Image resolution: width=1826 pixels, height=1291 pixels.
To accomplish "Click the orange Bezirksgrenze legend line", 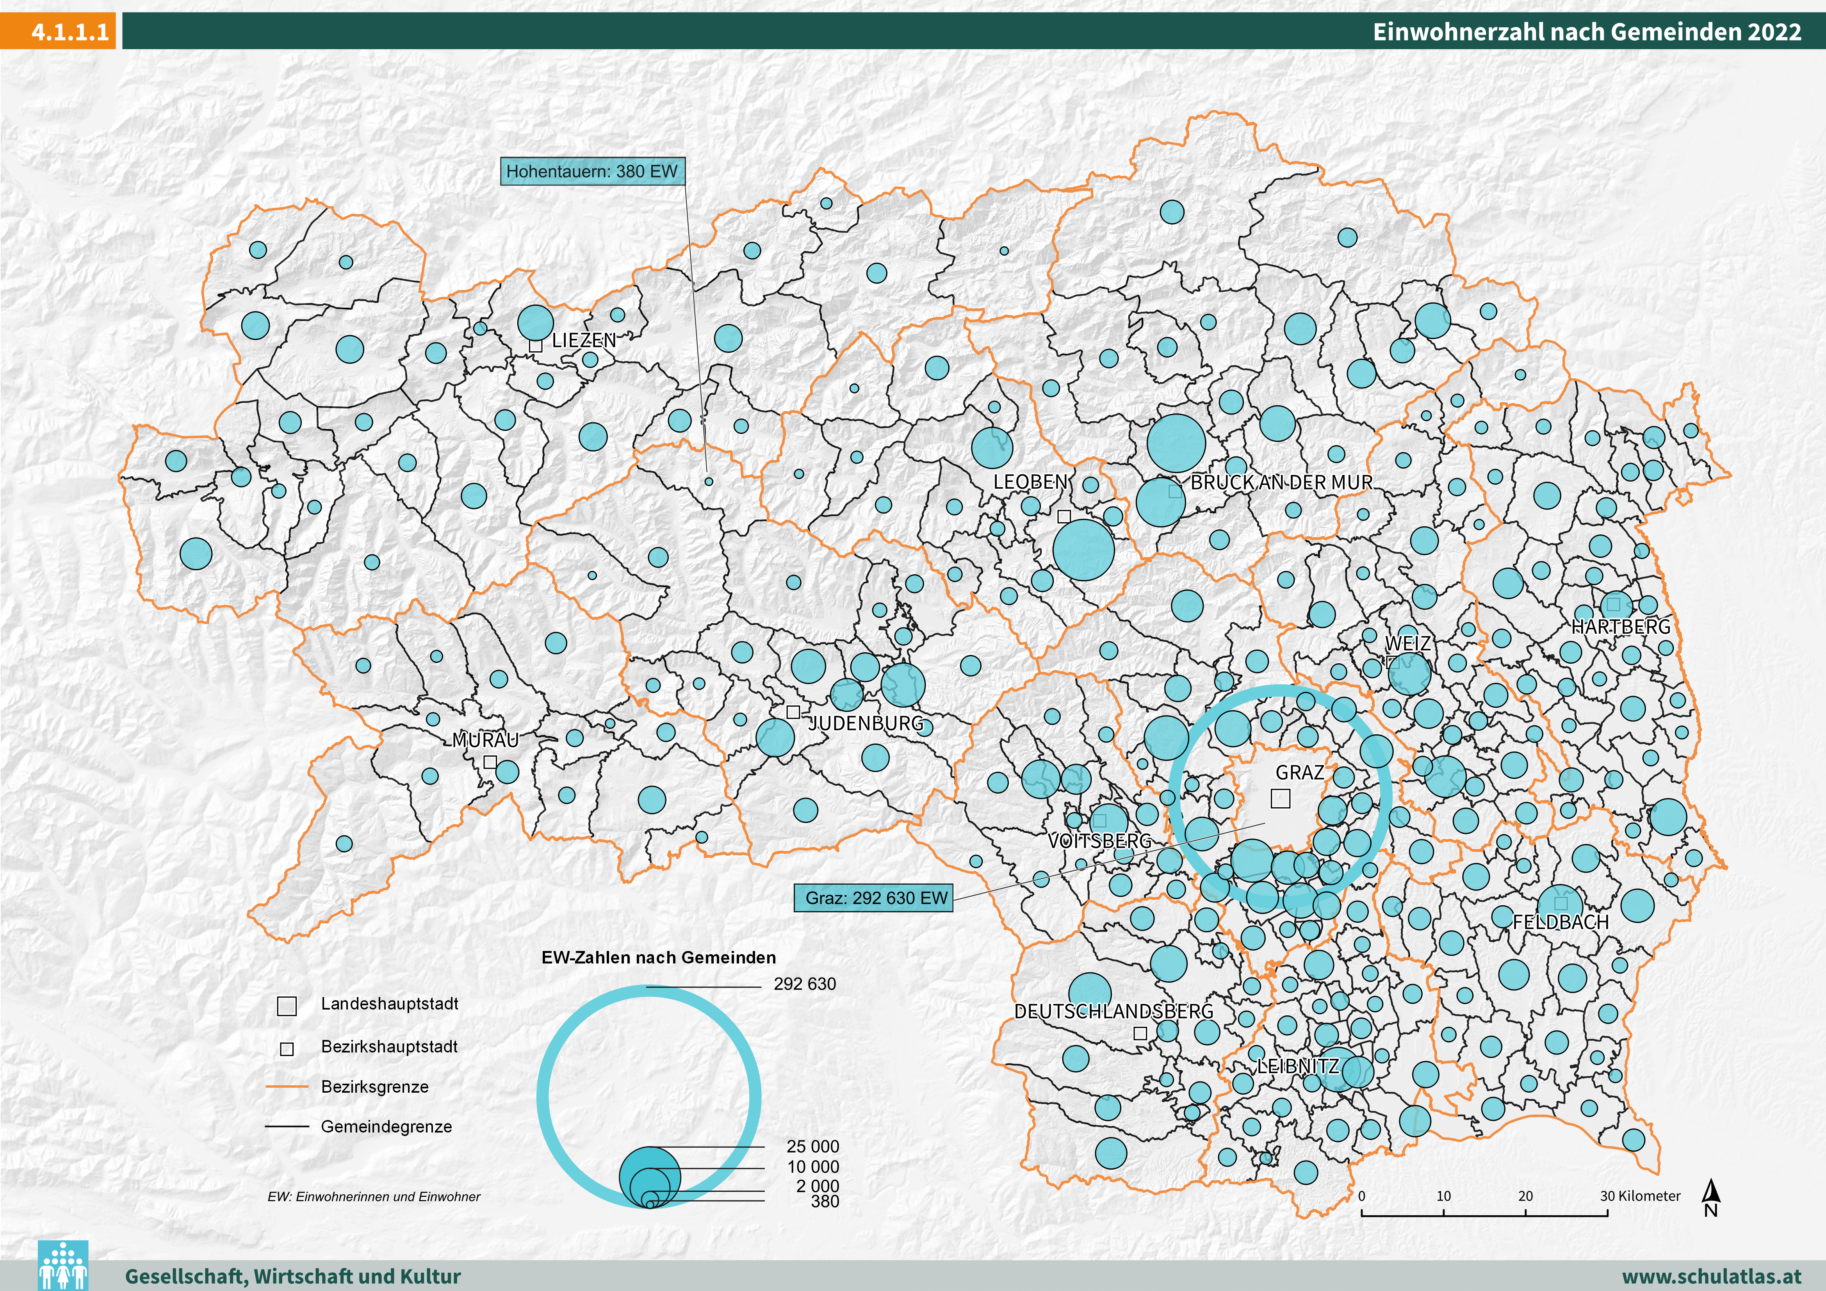I will point(287,1086).
